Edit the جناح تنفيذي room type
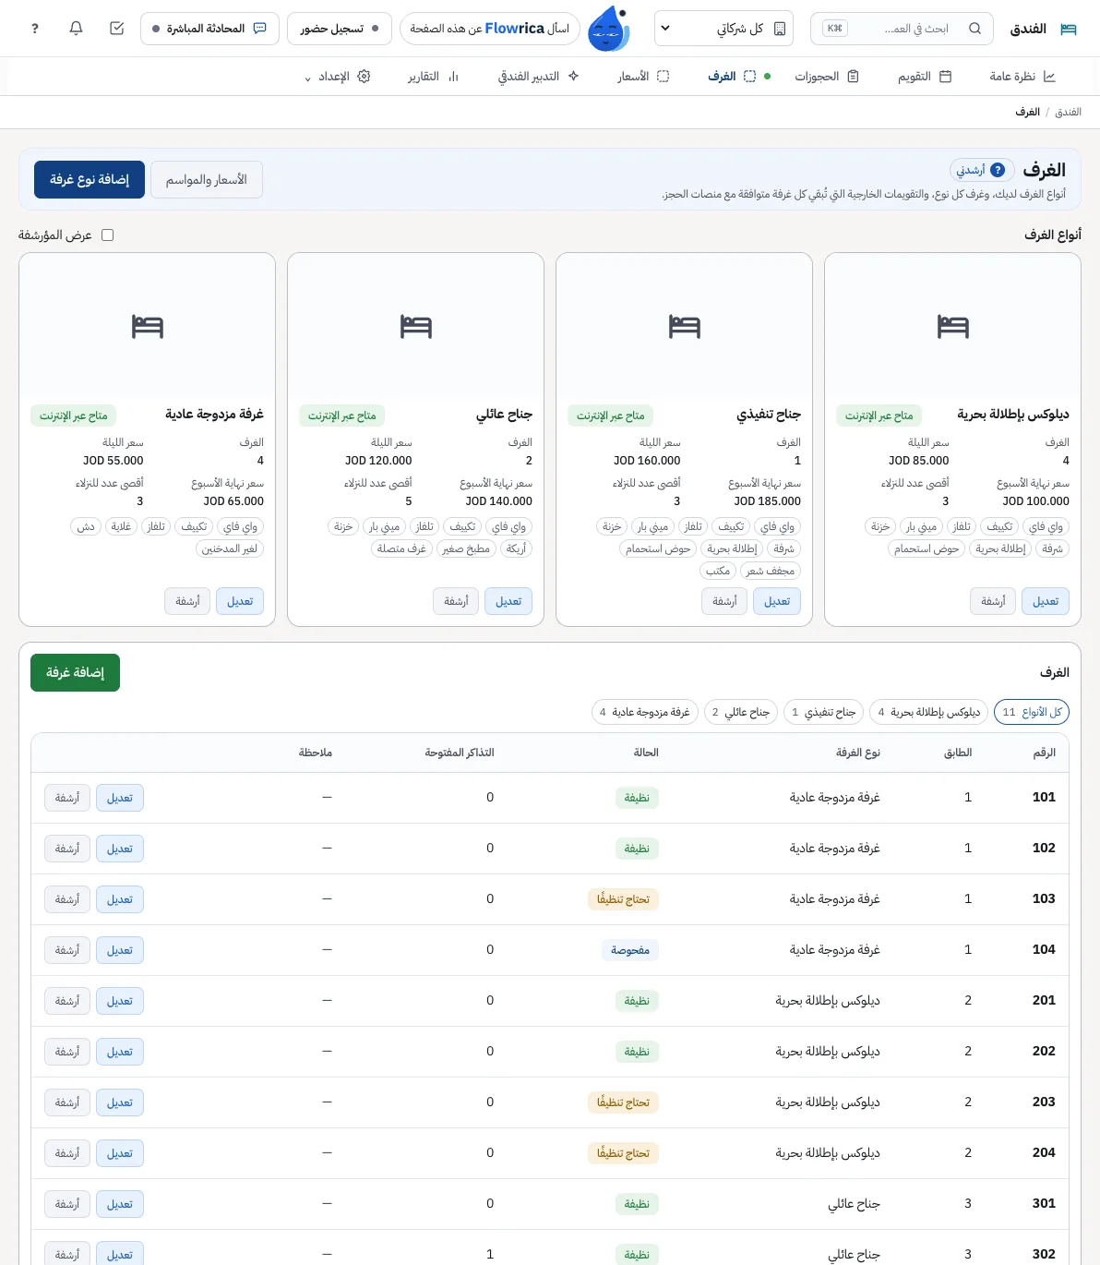The image size is (1100, 1265). [x=777, y=601]
